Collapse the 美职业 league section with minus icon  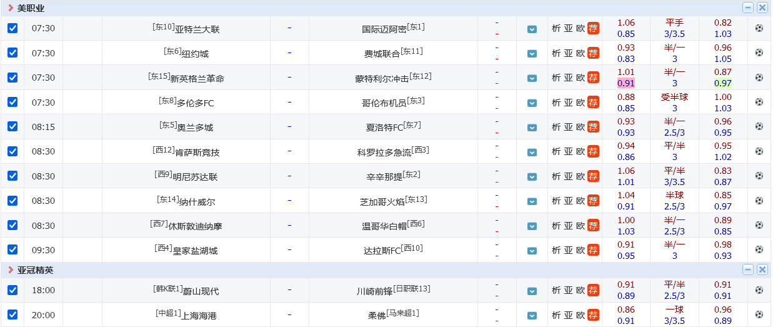(x=747, y=8)
